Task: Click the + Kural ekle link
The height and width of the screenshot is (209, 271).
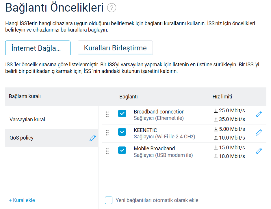Action: [x=22, y=200]
